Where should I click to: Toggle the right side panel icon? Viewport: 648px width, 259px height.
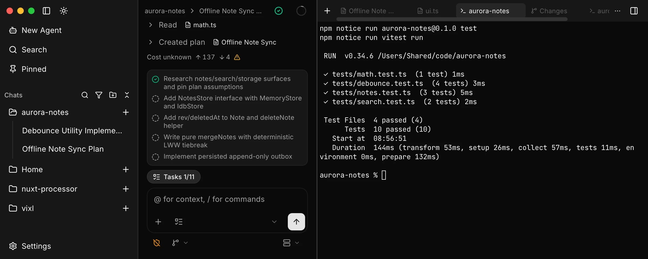[634, 11]
